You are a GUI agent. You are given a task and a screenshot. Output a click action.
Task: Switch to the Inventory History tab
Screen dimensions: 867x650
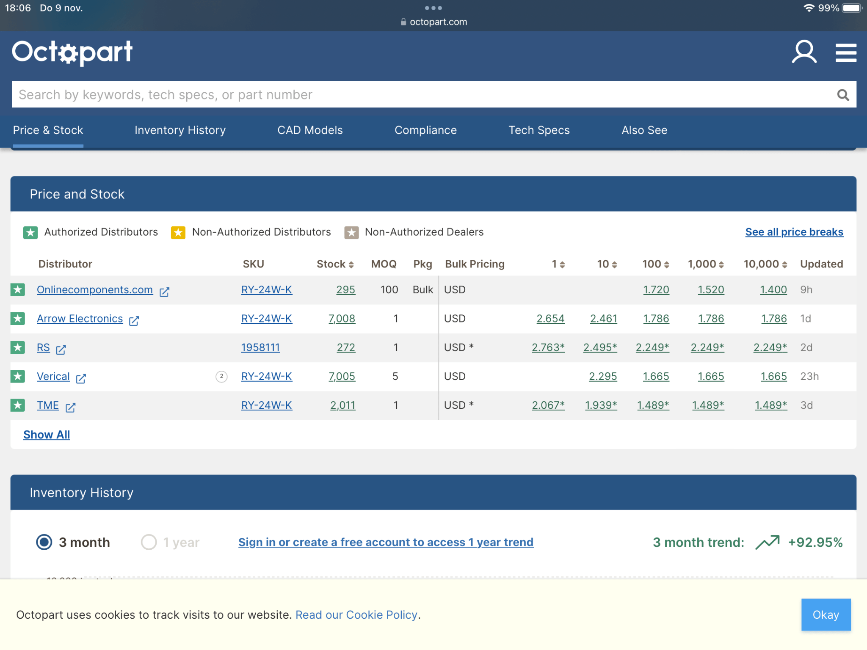click(180, 130)
